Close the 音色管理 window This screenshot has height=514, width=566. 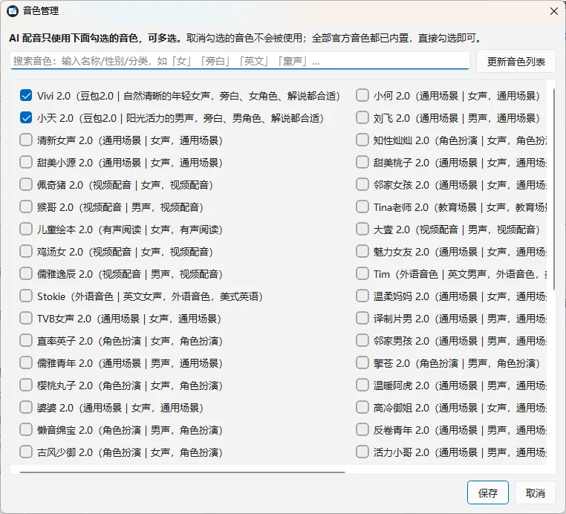[x=554, y=11]
